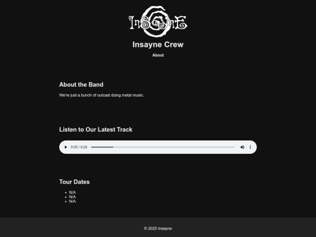Click the Insayne Crew title
This screenshot has width=316, height=237.
(x=158, y=44)
